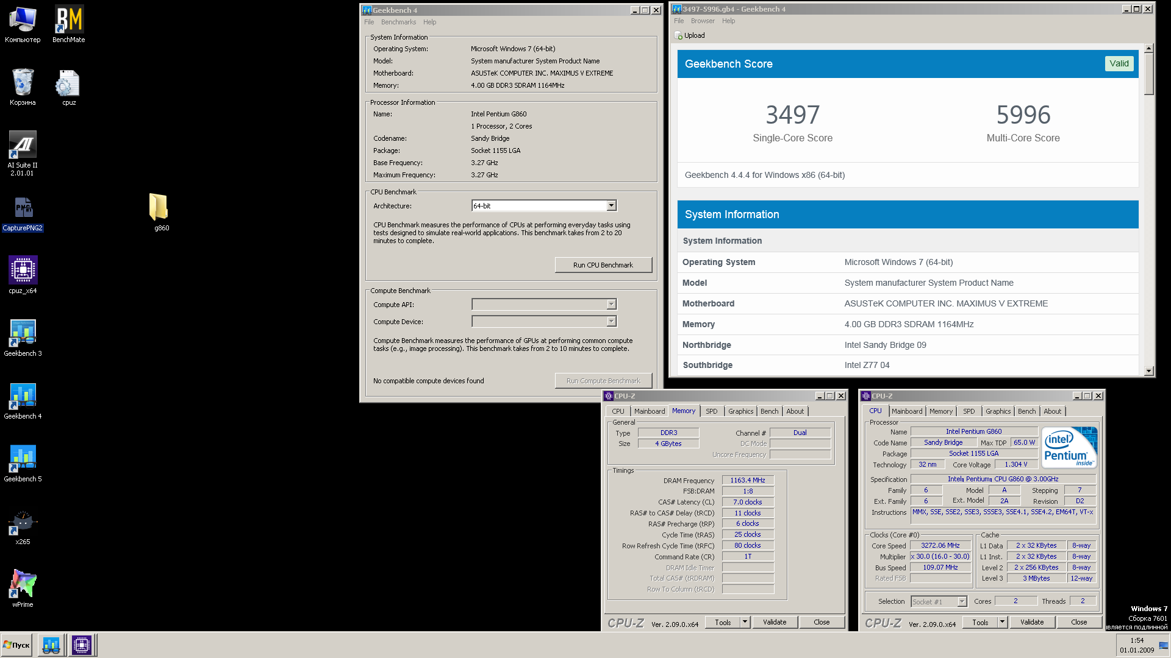1171x658 pixels.
Task: Click Close in Memory CPU-Z window
Action: point(822,622)
